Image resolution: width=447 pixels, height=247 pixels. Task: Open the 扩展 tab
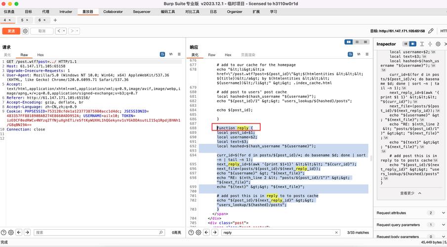pyautogui.click(x=256, y=12)
